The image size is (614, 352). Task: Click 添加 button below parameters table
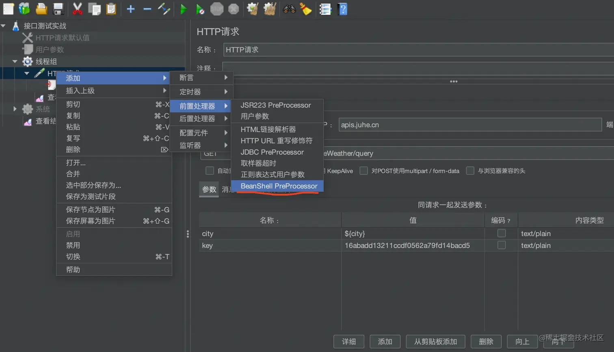point(385,341)
